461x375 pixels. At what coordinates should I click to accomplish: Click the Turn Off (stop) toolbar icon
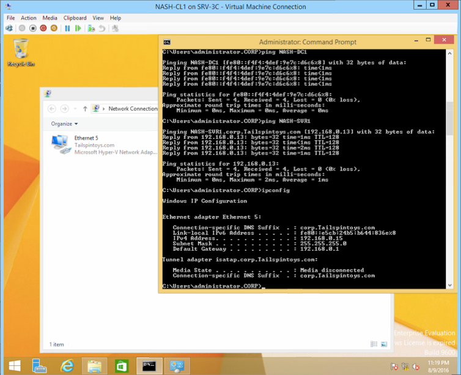click(x=32, y=29)
